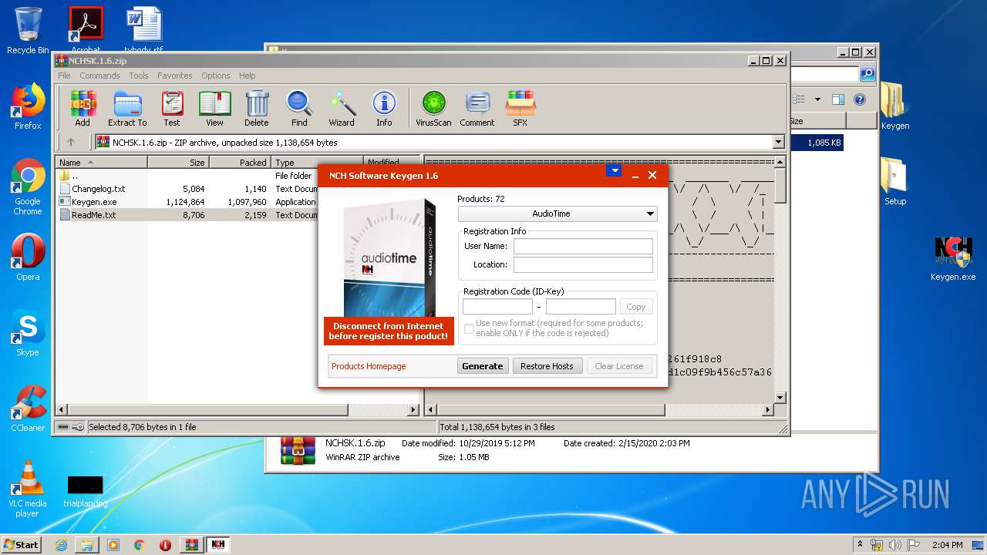Toggle the Use new format checkbox
987x555 pixels.
469,328
